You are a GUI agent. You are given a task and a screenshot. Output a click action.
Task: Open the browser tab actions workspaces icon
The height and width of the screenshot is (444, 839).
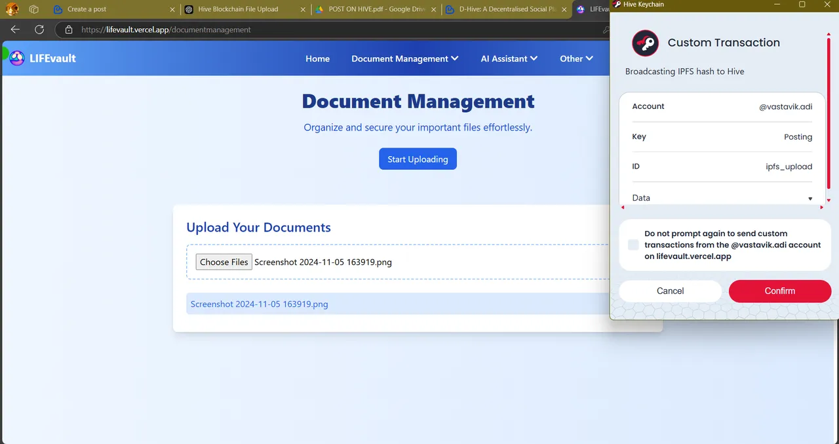click(34, 9)
